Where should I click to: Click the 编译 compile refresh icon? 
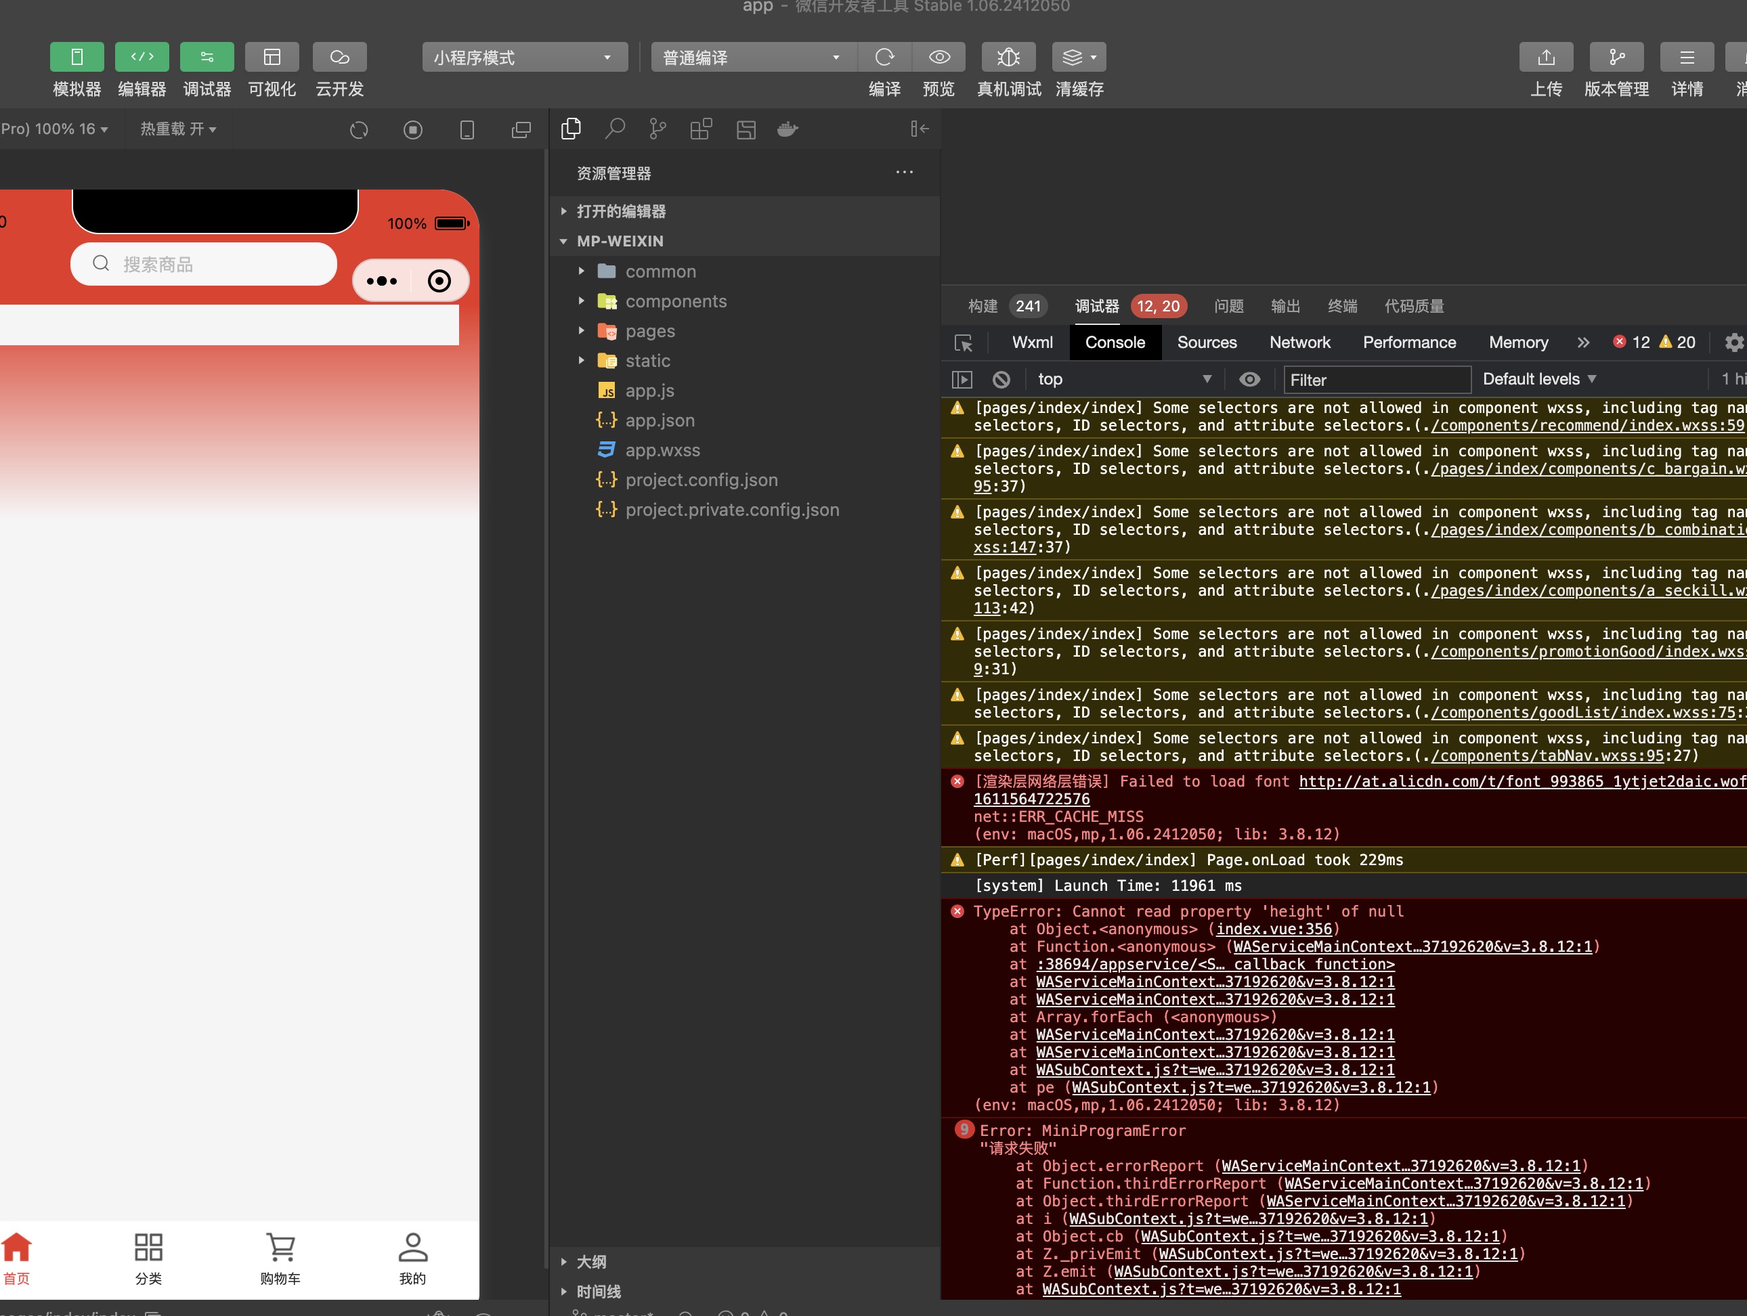coord(884,57)
